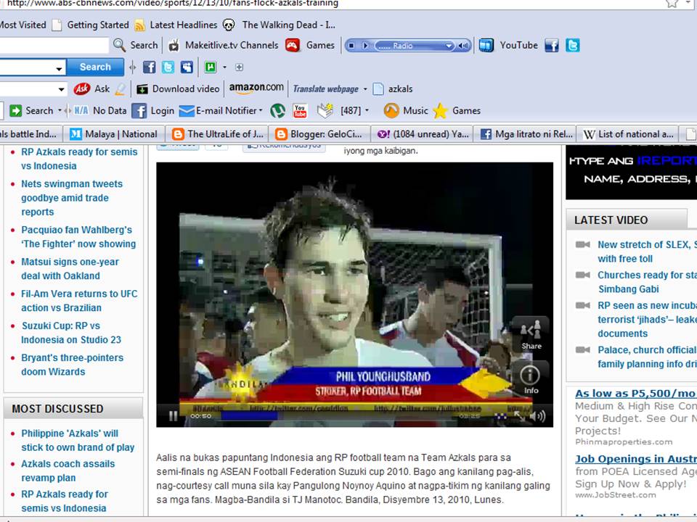Stop the Radio player
The width and height of the screenshot is (697, 522).
coord(351,45)
